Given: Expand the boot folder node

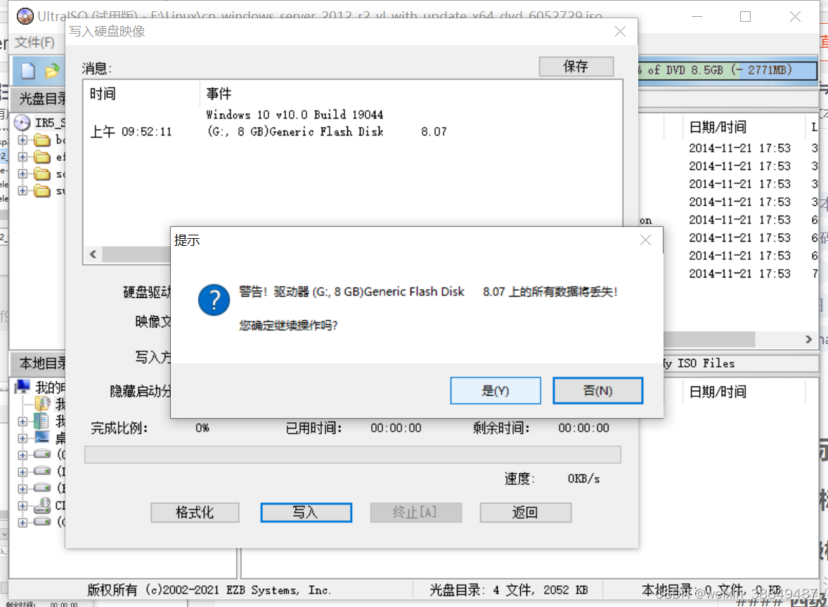Looking at the screenshot, I should click(22, 141).
